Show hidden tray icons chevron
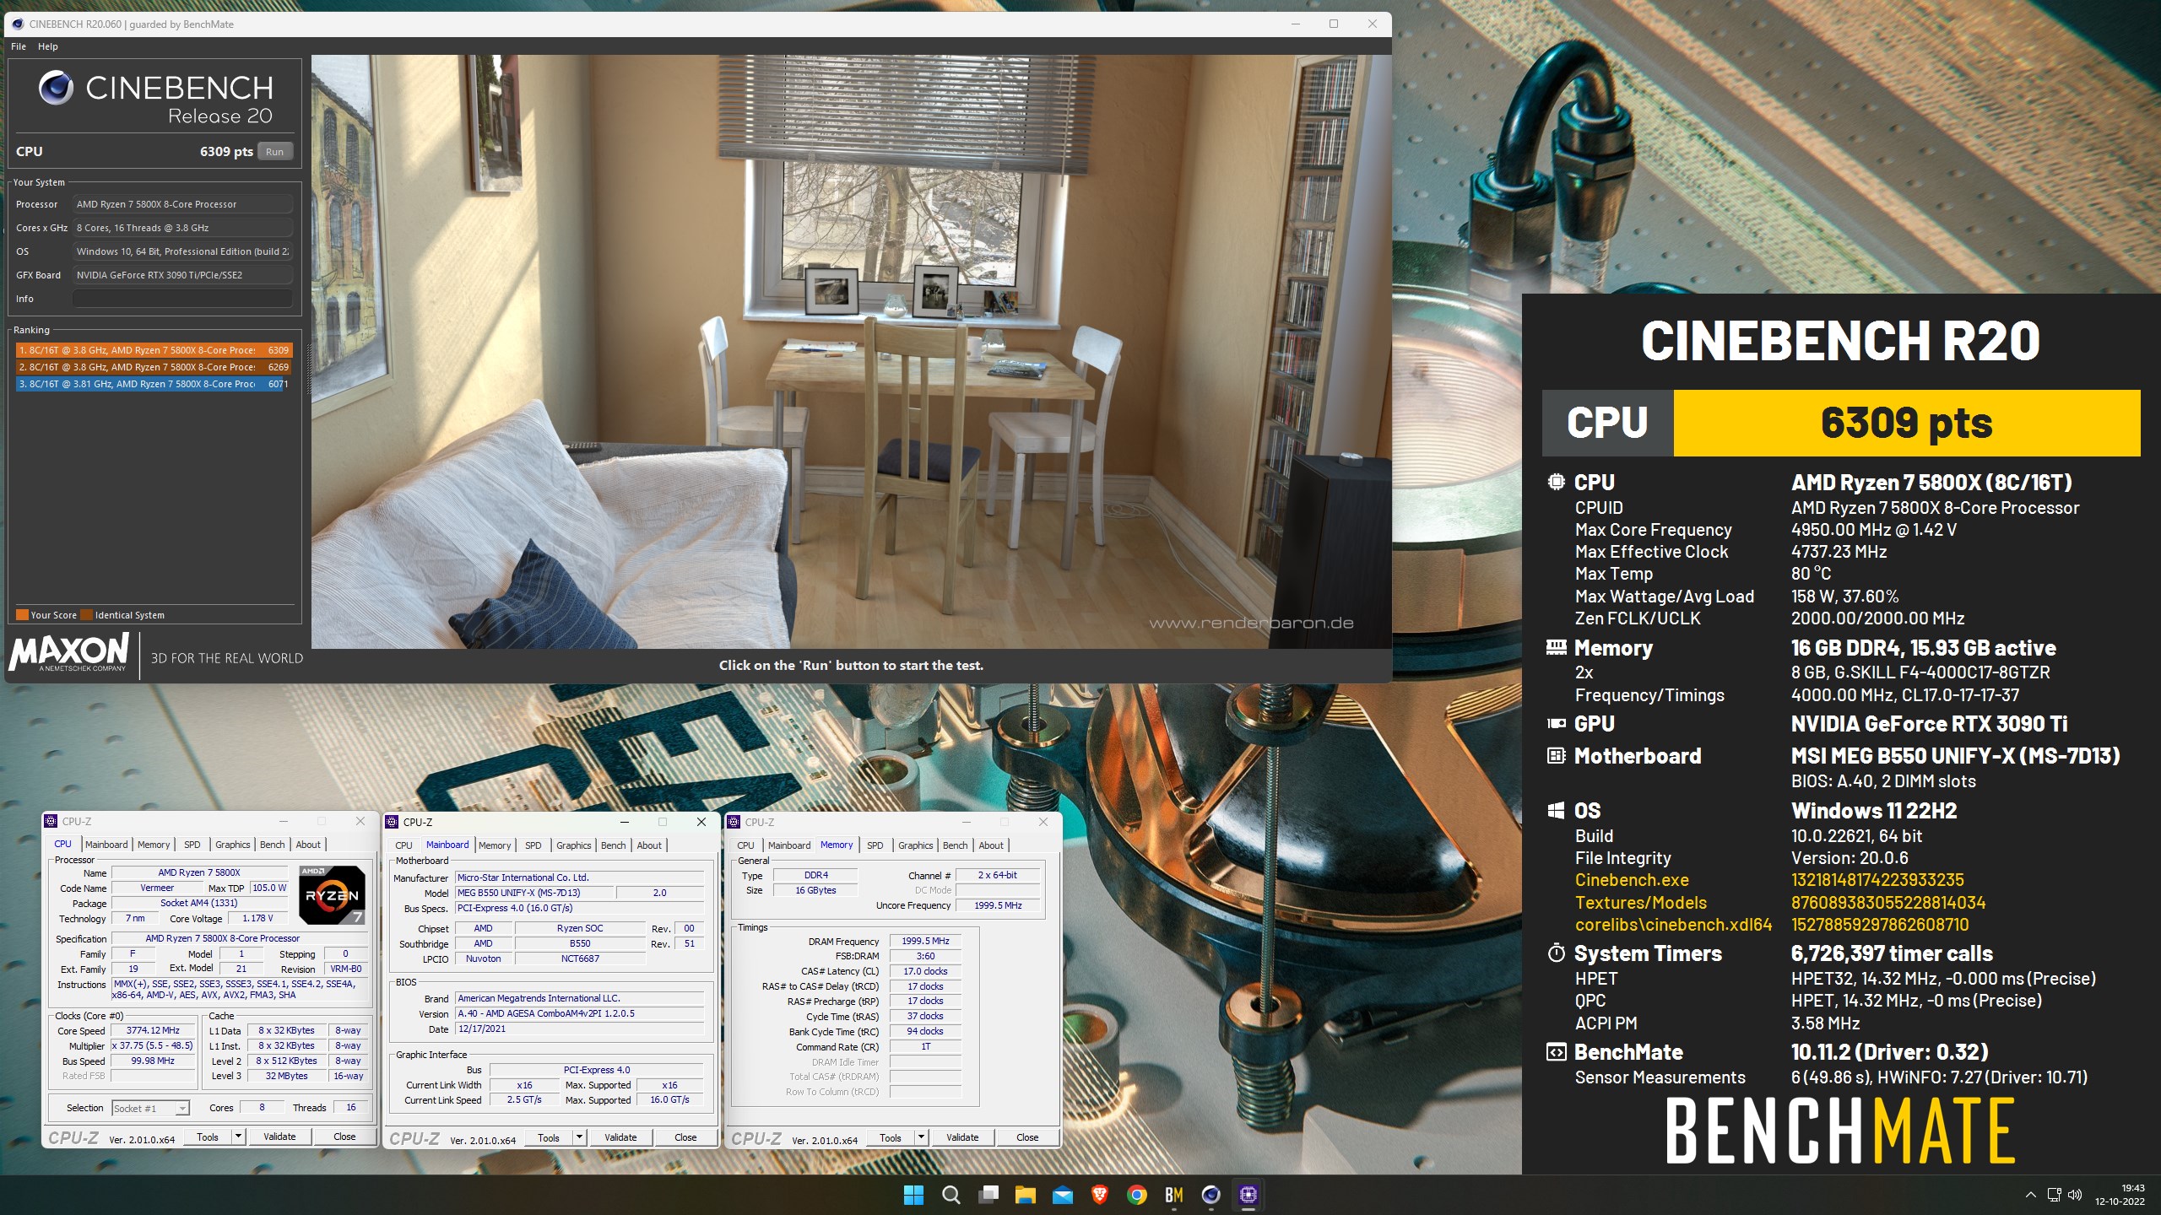Image resolution: width=2161 pixels, height=1215 pixels. [2030, 1195]
